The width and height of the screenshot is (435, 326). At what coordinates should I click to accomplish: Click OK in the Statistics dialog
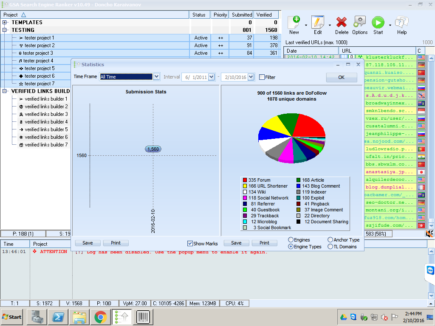coord(342,77)
